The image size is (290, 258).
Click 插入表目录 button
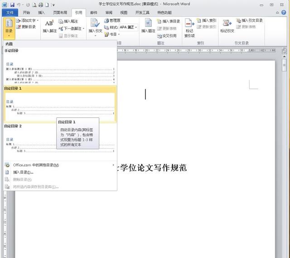click(x=169, y=21)
